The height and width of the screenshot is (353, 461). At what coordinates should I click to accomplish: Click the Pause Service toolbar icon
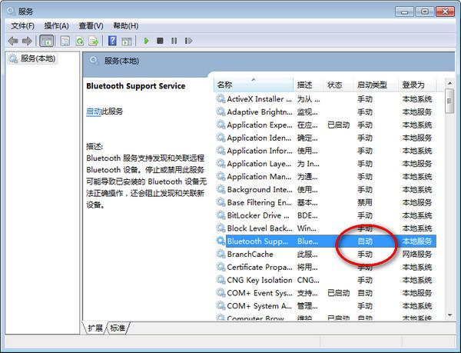tap(174, 41)
